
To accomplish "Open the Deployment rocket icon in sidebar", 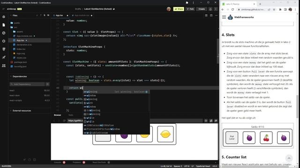I will (x=4, y=57).
